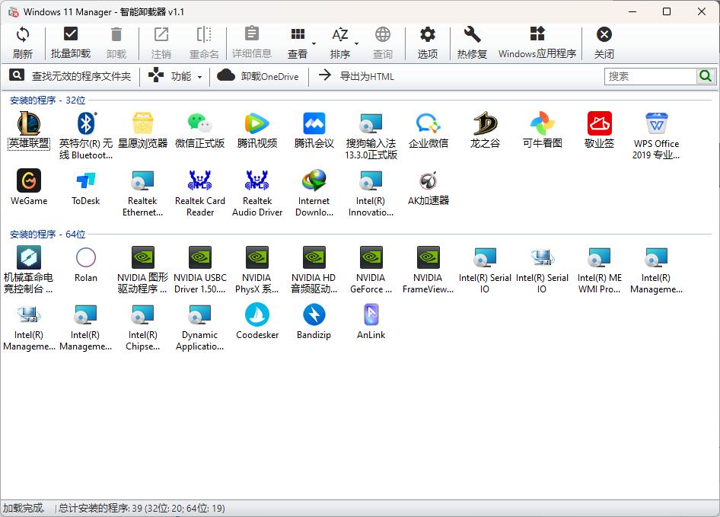
Task: Open 选项 options gear icon
Action: point(427,34)
